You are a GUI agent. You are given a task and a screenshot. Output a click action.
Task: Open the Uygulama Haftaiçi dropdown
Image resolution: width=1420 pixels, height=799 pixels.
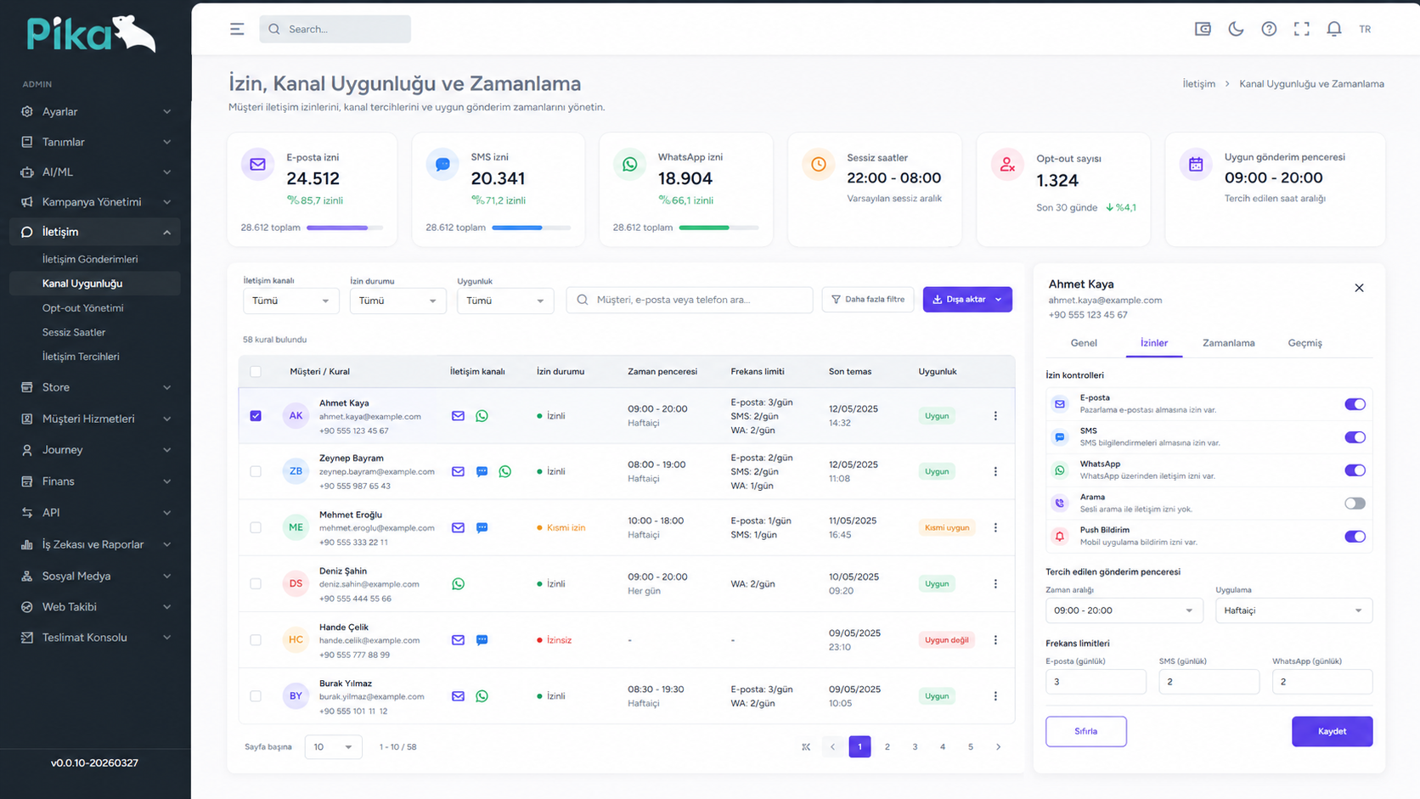point(1293,611)
